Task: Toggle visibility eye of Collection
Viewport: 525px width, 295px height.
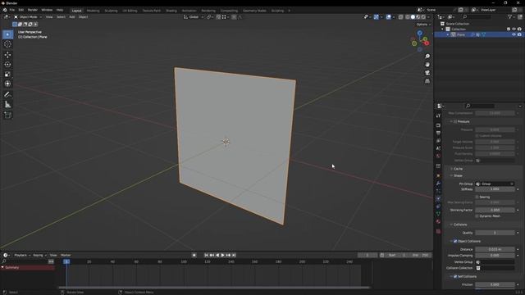Action: (x=514, y=29)
